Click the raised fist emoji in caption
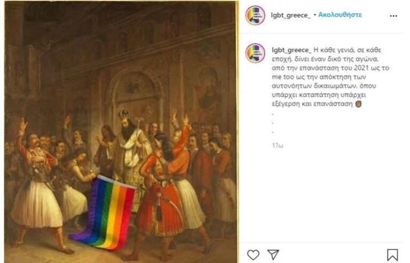The height and width of the screenshot is (263, 410). (359, 104)
